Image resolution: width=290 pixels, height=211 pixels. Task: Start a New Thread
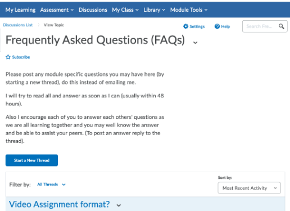point(31,160)
